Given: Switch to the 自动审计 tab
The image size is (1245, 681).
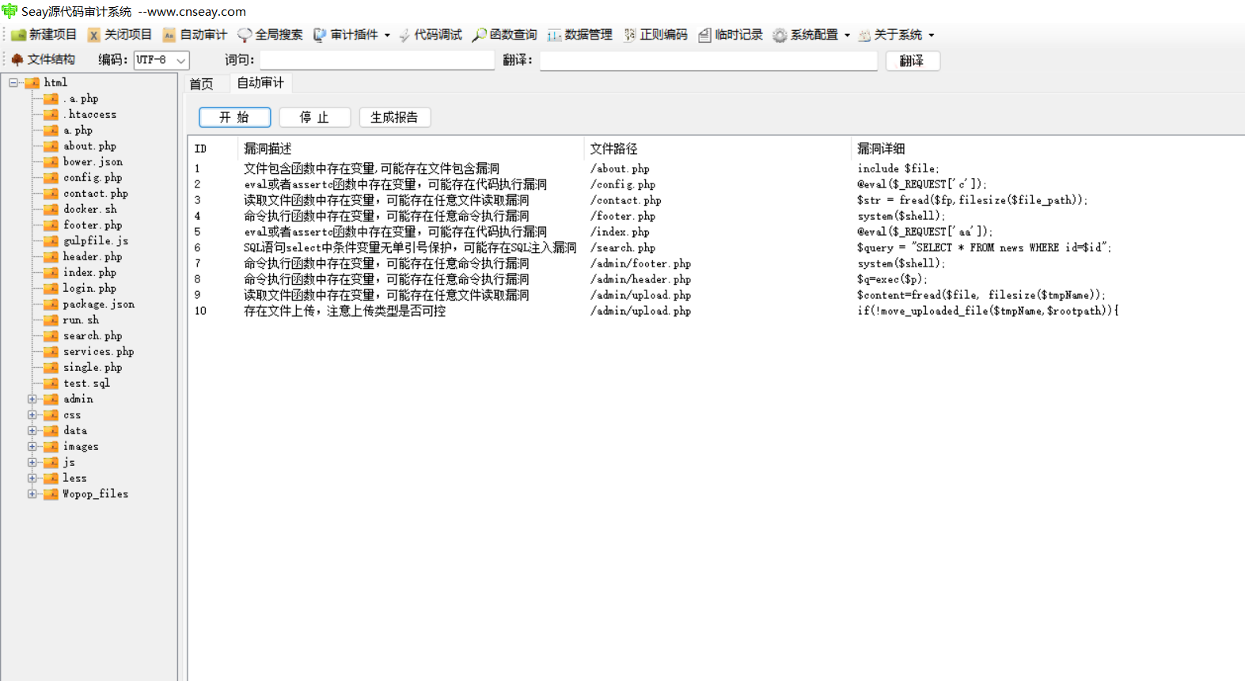Looking at the screenshot, I should 260,83.
